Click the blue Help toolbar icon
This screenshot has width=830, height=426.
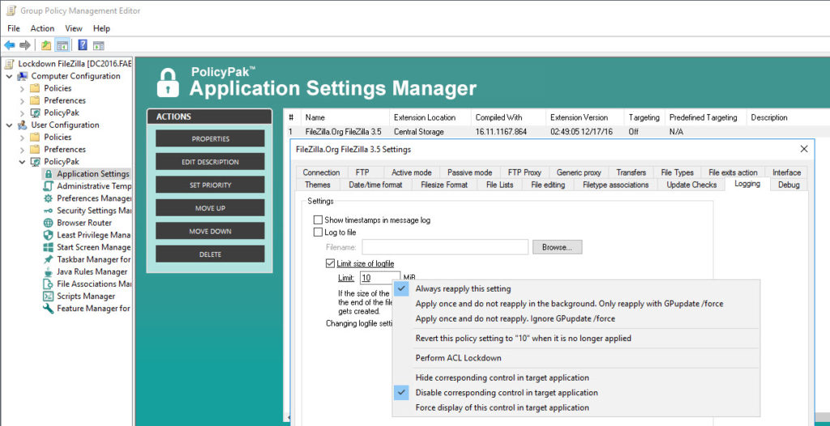[83, 45]
